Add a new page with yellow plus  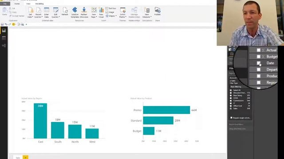26,157
